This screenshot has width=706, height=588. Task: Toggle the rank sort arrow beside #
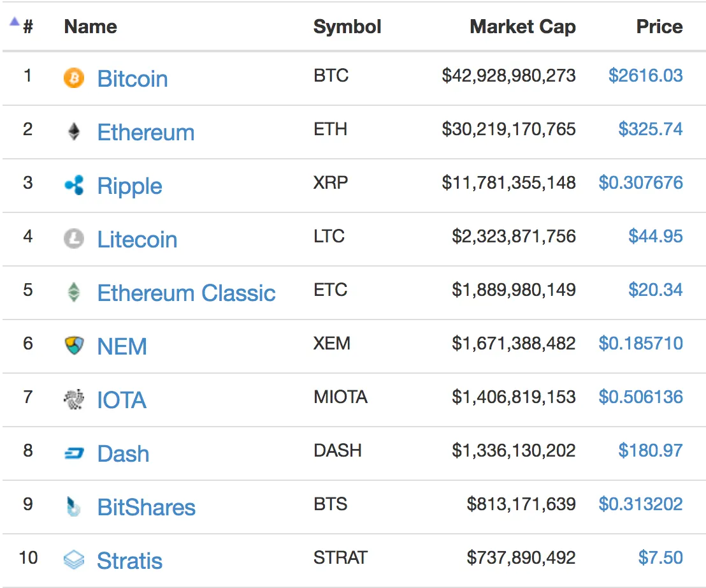[x=15, y=21]
